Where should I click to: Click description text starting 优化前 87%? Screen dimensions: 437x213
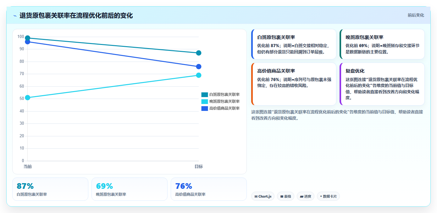coord(294,49)
